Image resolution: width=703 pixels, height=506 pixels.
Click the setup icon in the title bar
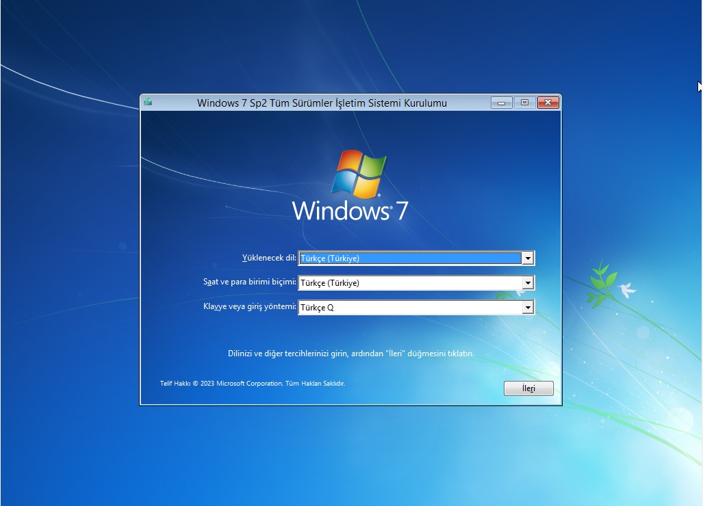click(x=147, y=103)
